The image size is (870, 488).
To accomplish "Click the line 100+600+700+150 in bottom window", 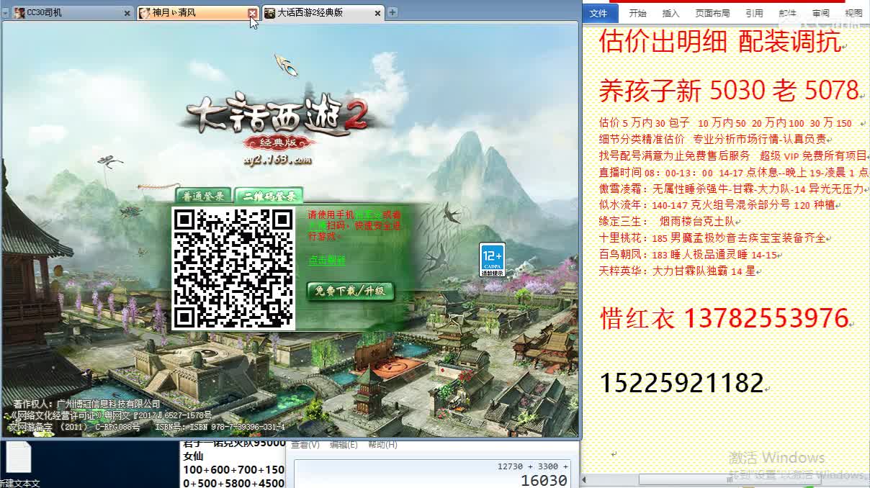I will click(233, 470).
